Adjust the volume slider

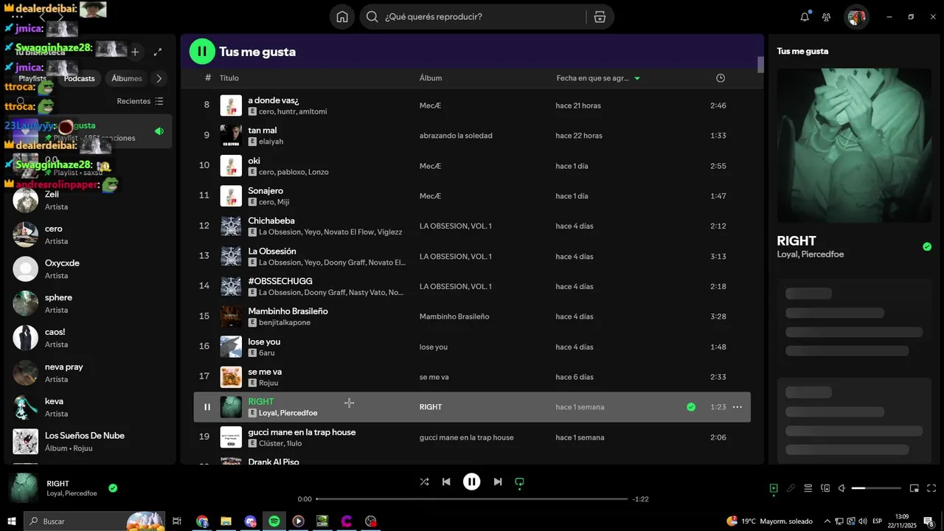(876, 488)
